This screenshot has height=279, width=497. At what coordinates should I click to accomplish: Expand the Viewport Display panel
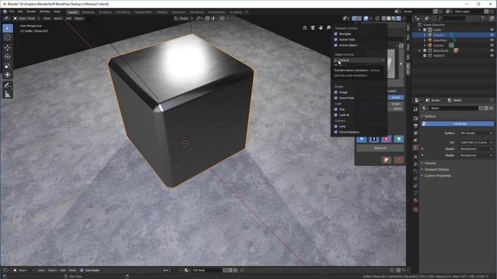[x=436, y=170]
